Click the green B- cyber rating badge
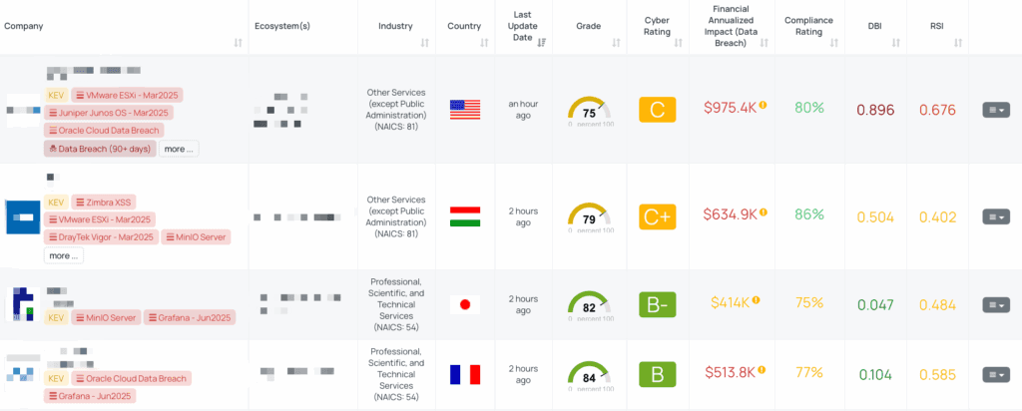Image resolution: width=1022 pixels, height=411 pixels. coord(657,303)
